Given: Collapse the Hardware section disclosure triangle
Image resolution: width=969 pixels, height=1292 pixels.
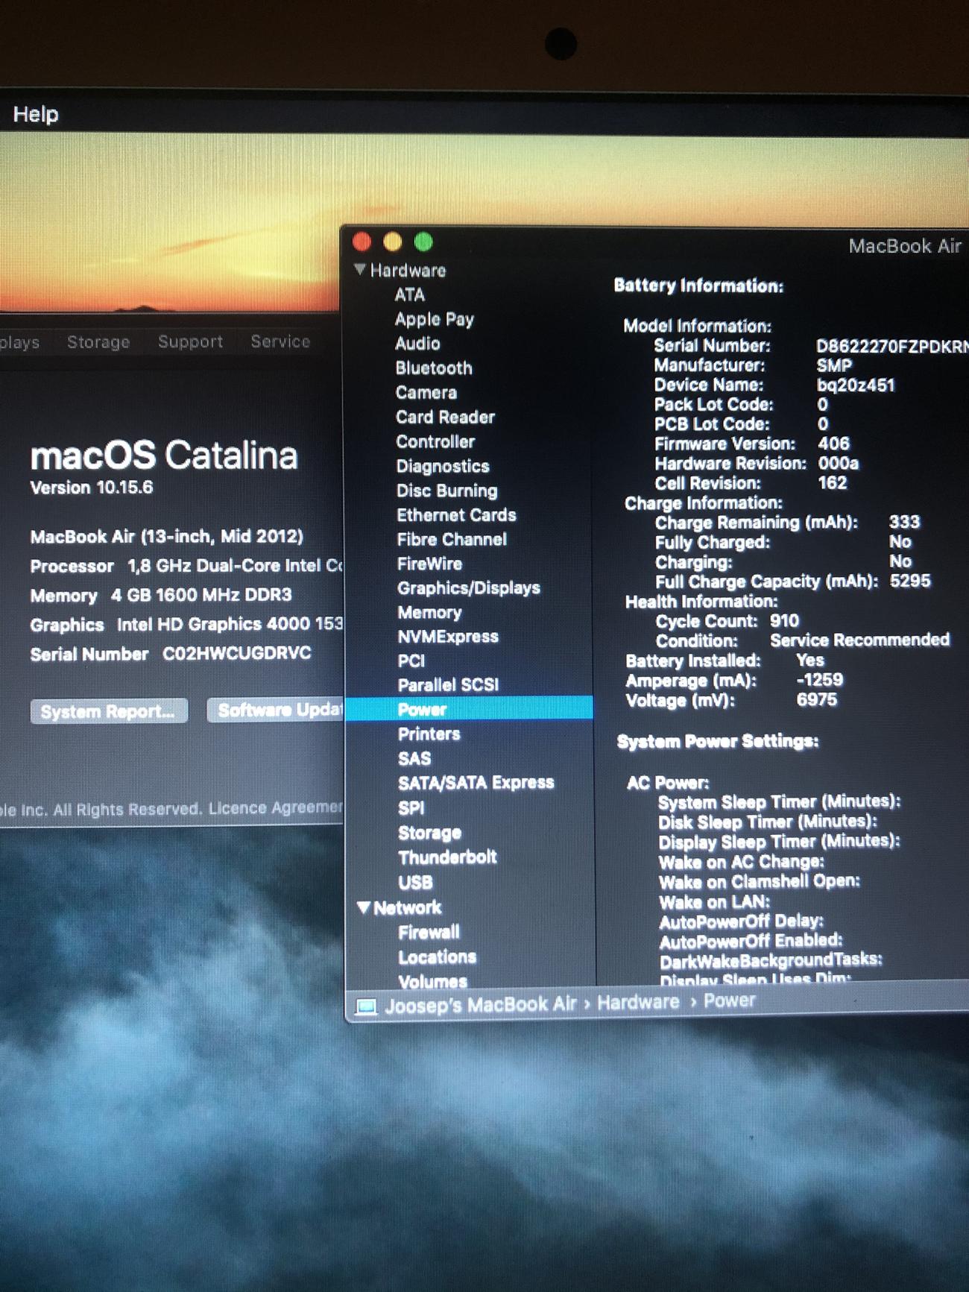Looking at the screenshot, I should [360, 269].
